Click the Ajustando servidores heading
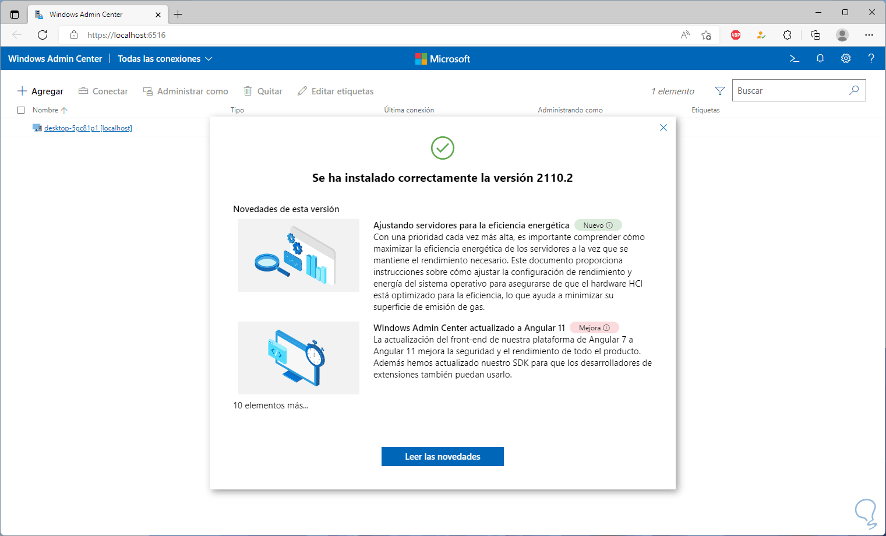This screenshot has height=536, width=886. 471,225
